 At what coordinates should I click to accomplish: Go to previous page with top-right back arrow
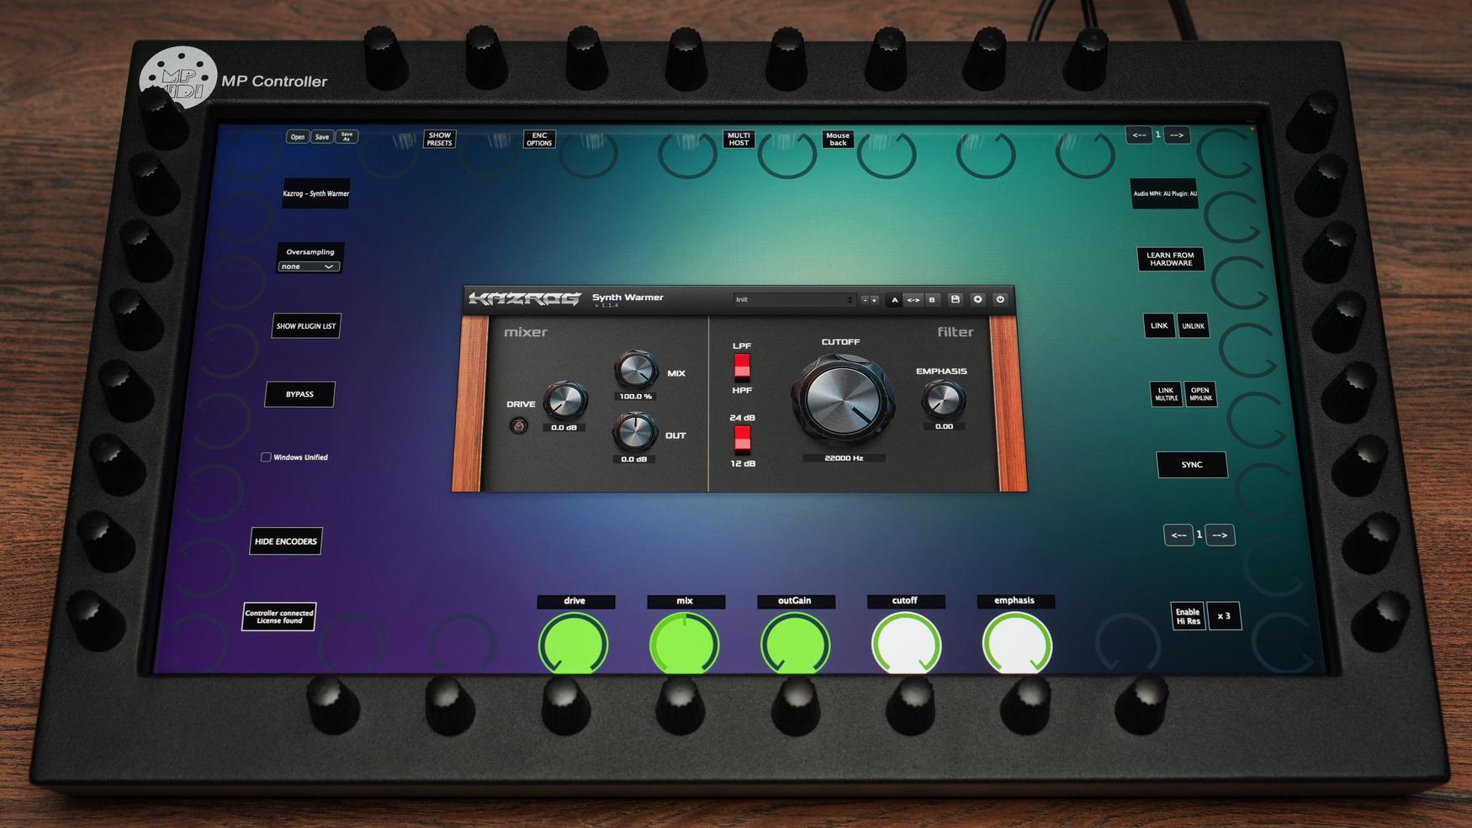pyautogui.click(x=1139, y=134)
